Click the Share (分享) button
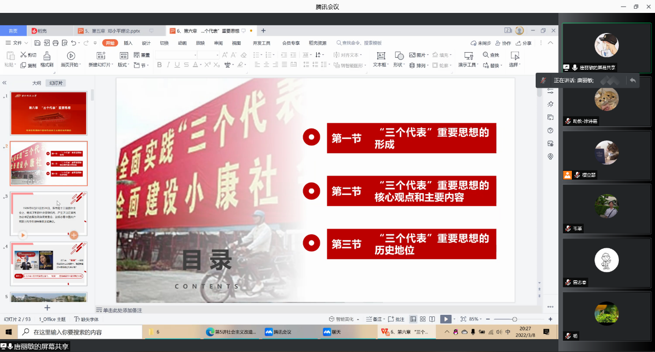 tap(524, 43)
